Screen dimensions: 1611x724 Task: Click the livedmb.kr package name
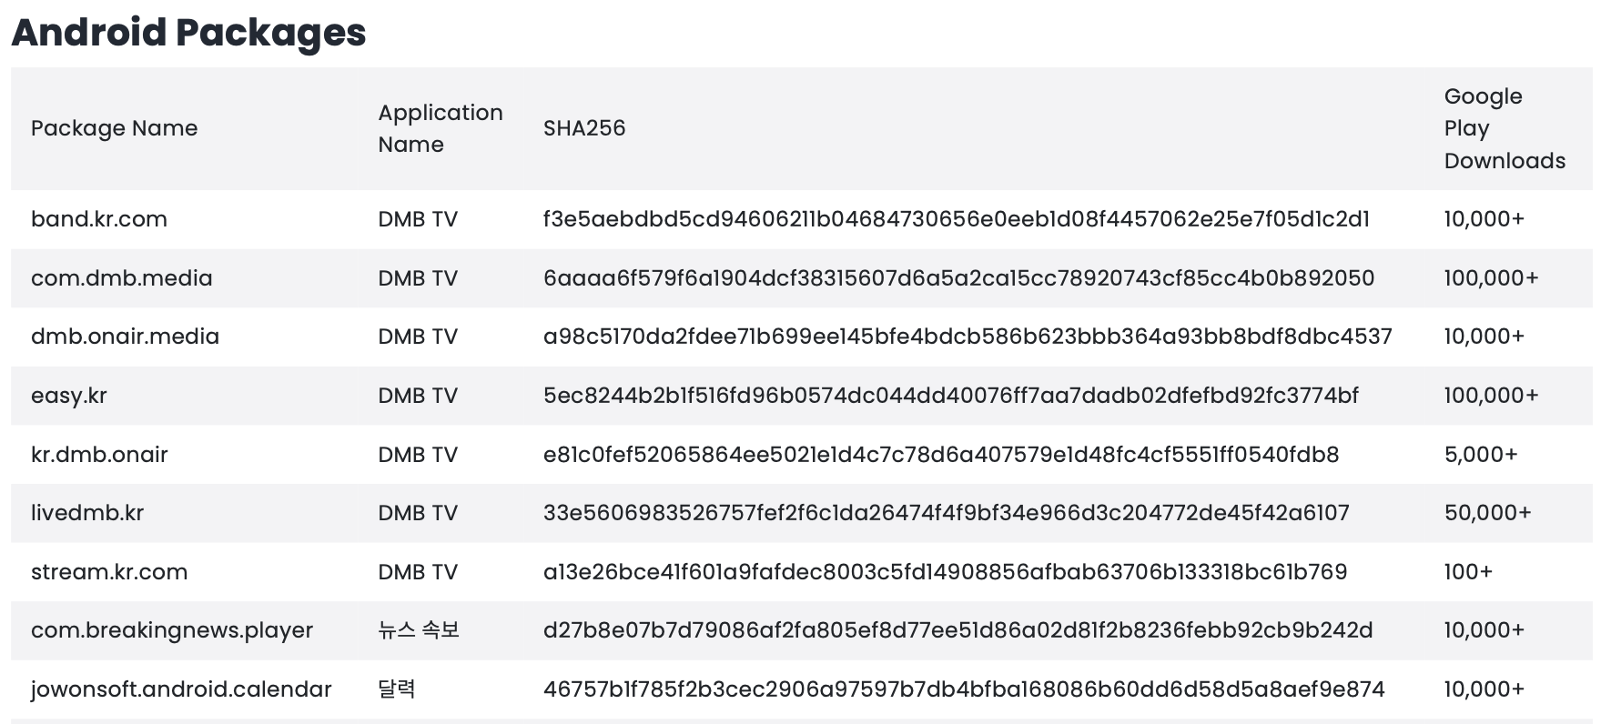(87, 513)
